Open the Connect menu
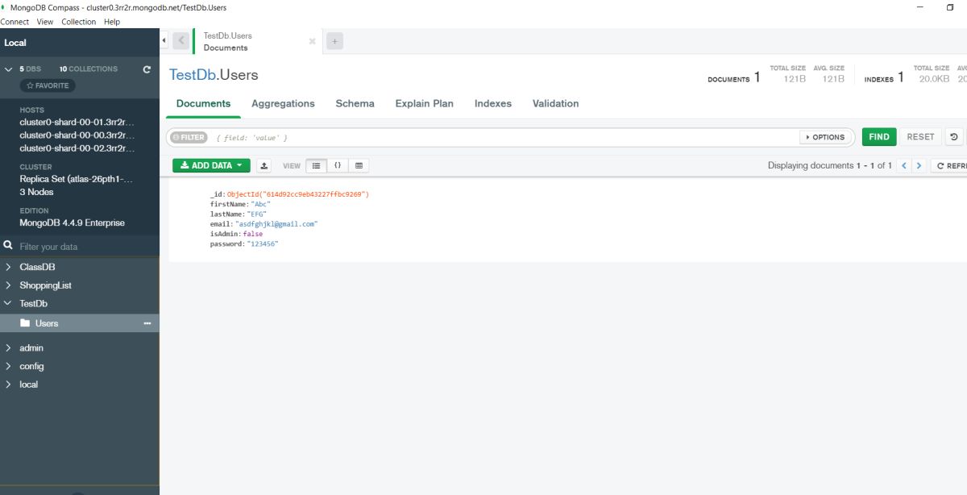Image resolution: width=967 pixels, height=495 pixels. tap(15, 22)
